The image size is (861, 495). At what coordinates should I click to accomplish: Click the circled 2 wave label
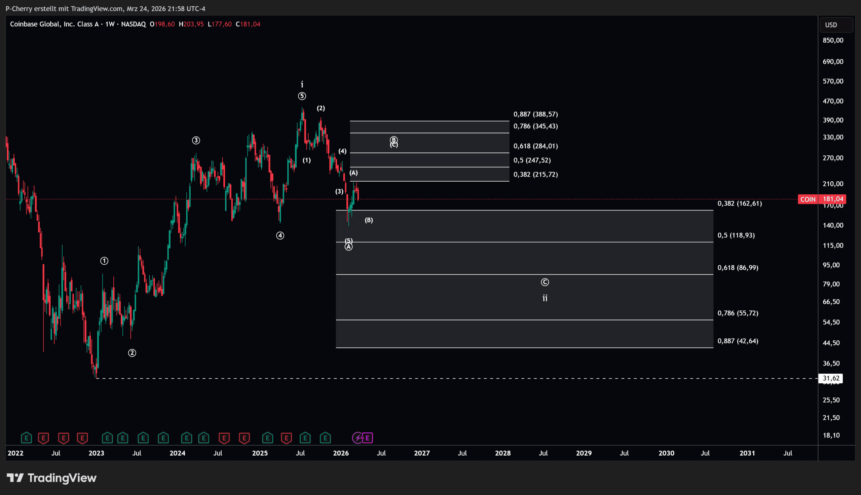pos(132,353)
